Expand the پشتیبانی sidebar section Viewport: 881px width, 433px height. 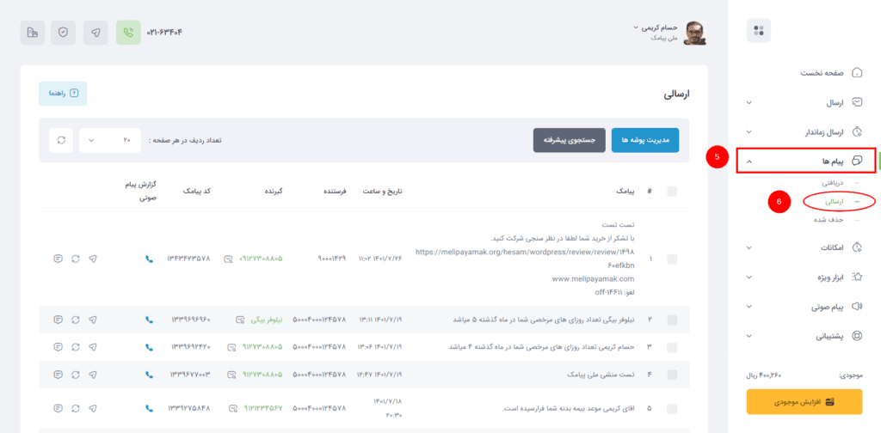804,336
